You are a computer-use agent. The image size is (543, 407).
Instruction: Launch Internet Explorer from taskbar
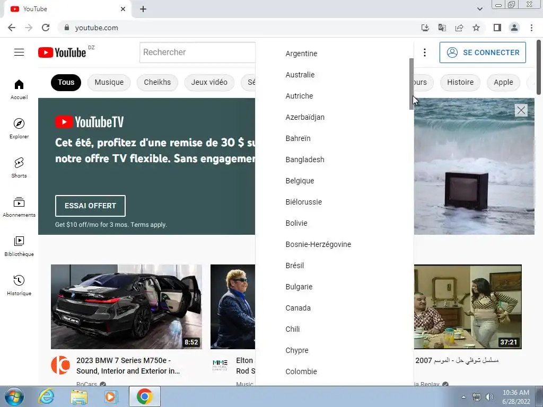click(46, 396)
